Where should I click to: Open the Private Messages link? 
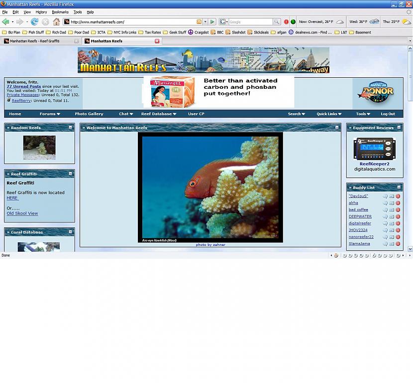(x=23, y=95)
